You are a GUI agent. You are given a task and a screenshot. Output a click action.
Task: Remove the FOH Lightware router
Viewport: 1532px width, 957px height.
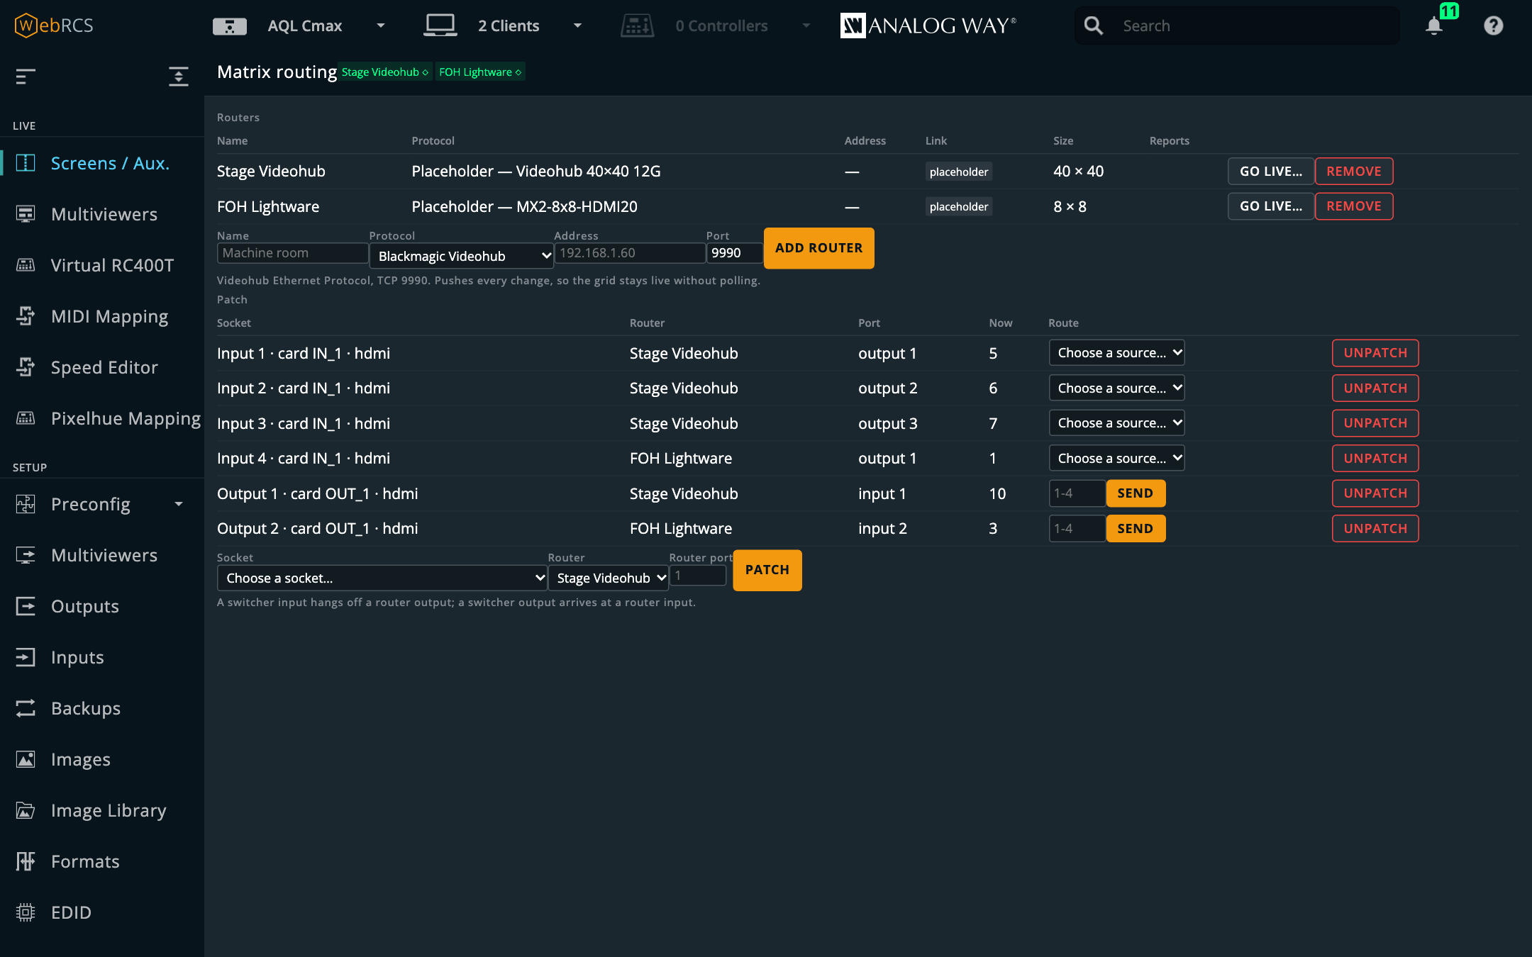coord(1354,206)
